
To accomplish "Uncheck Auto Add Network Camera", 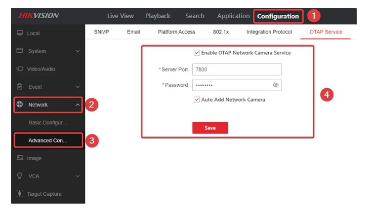I will pos(197,100).
